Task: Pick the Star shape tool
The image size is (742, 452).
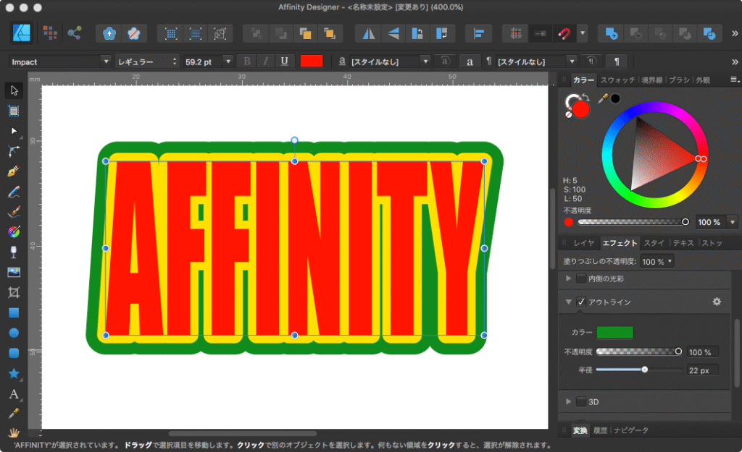Action: click(14, 374)
